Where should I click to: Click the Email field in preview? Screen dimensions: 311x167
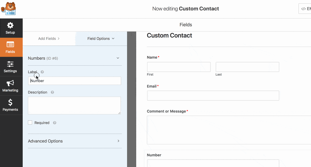click(x=213, y=96)
